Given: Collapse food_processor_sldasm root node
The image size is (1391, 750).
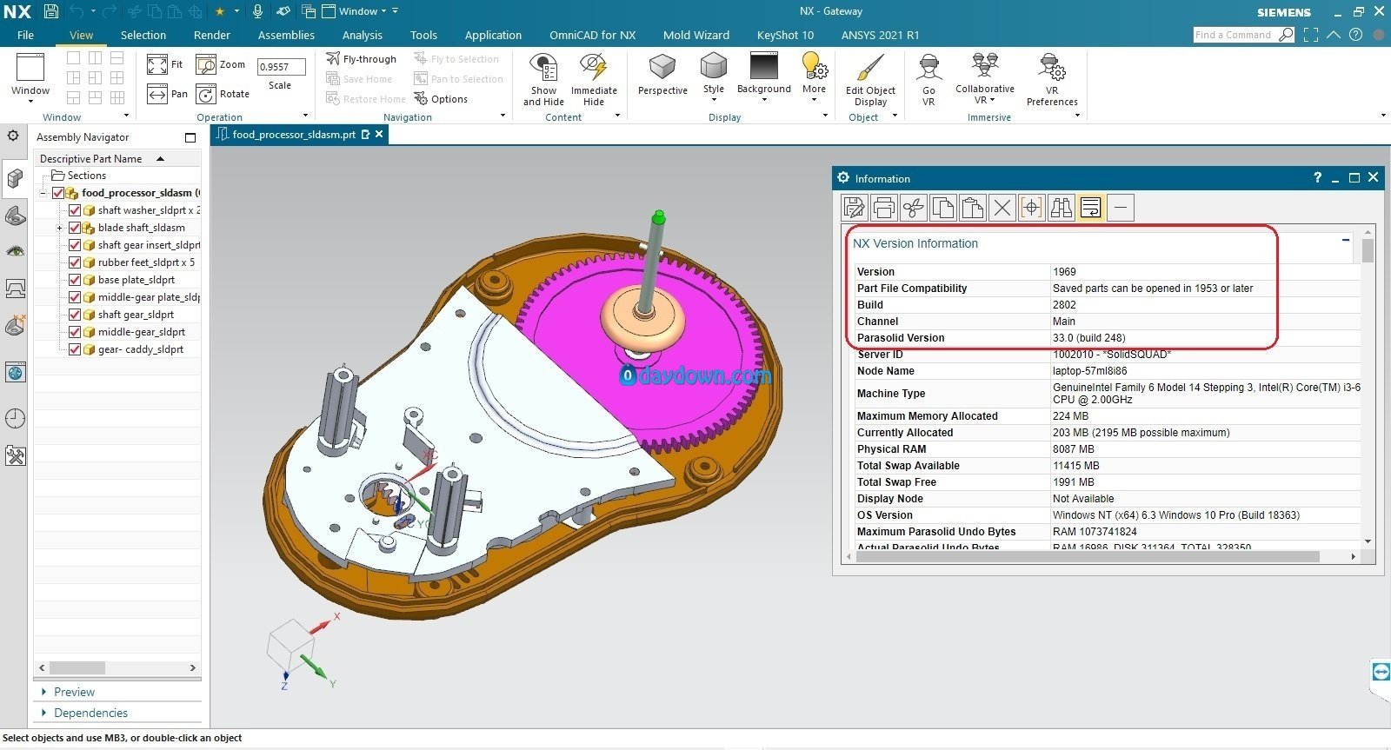Looking at the screenshot, I should (x=43, y=193).
